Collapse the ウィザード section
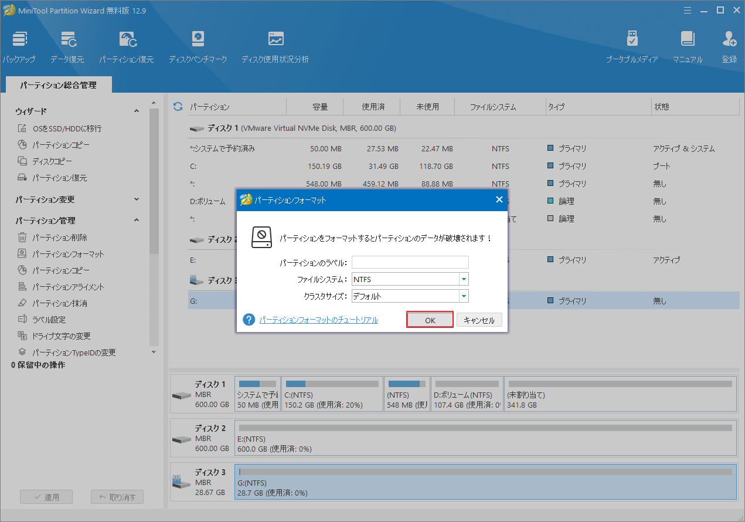 click(x=137, y=111)
